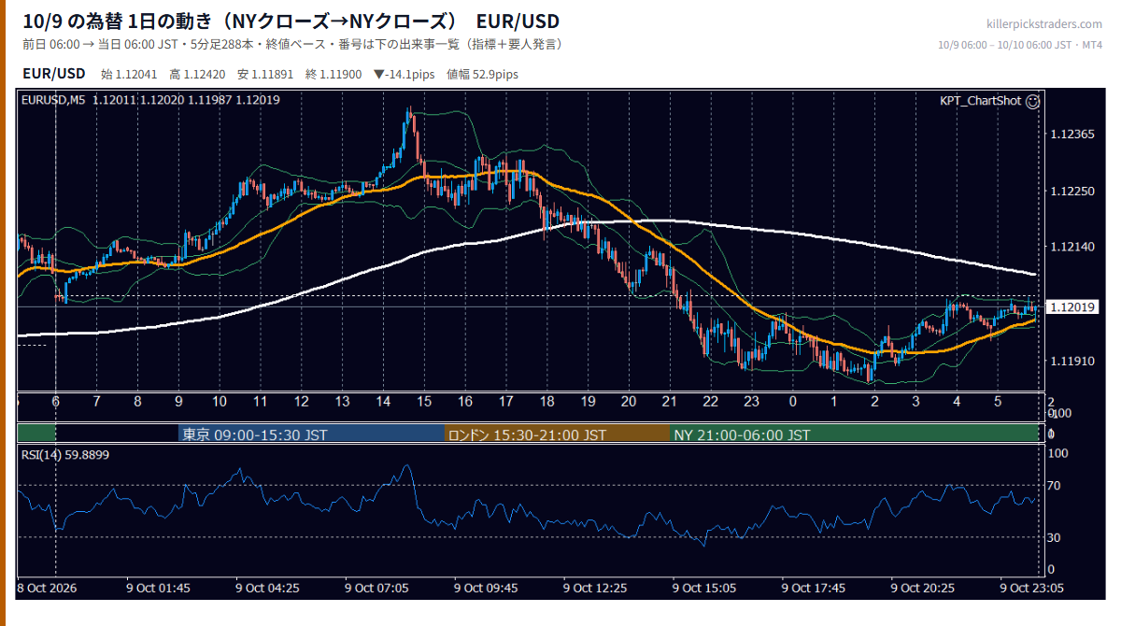Click the ロンドン 15:30-21:00 JST session band

point(558,434)
